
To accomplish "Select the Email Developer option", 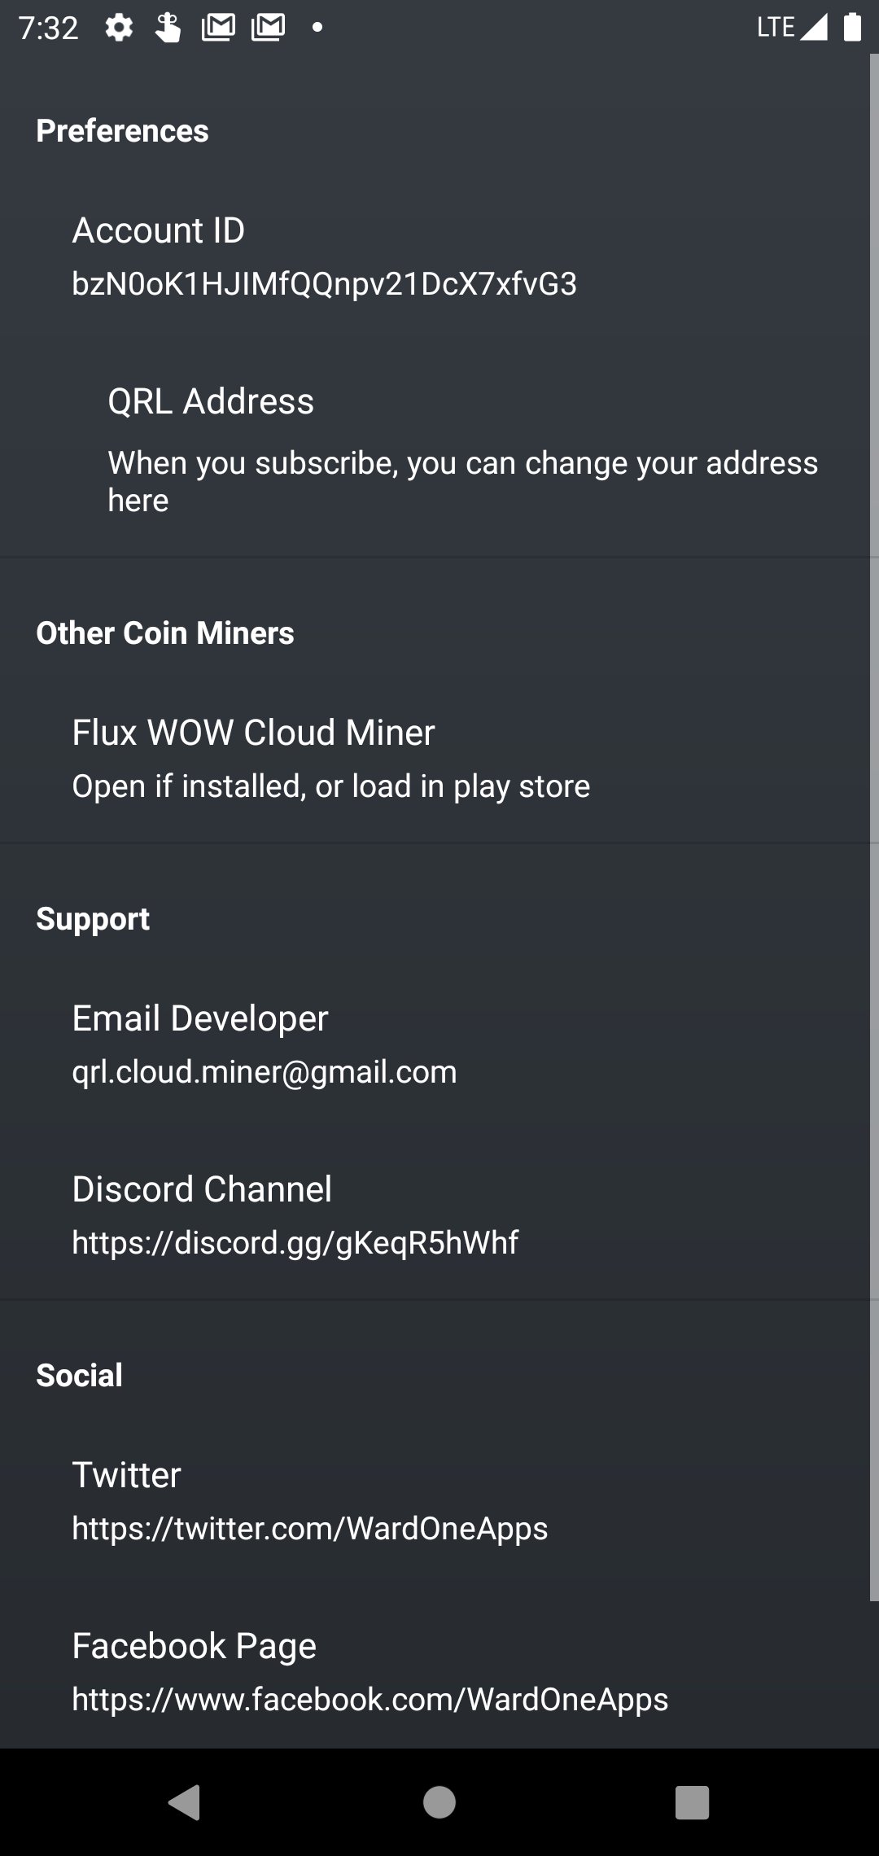I will pyautogui.click(x=264, y=1044).
